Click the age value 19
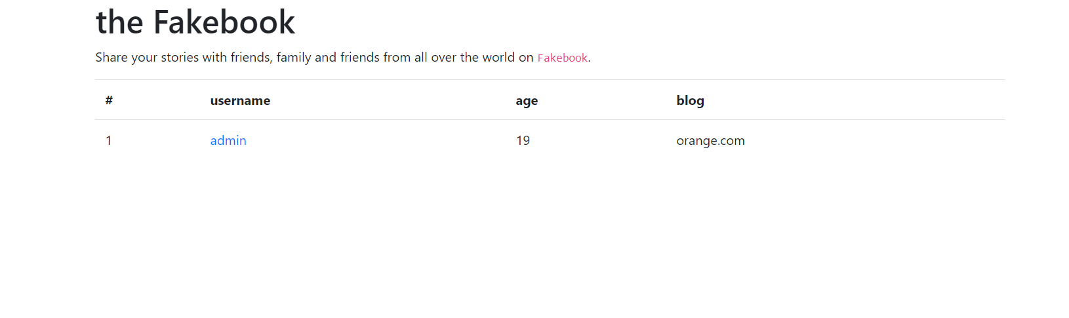 pyautogui.click(x=523, y=140)
